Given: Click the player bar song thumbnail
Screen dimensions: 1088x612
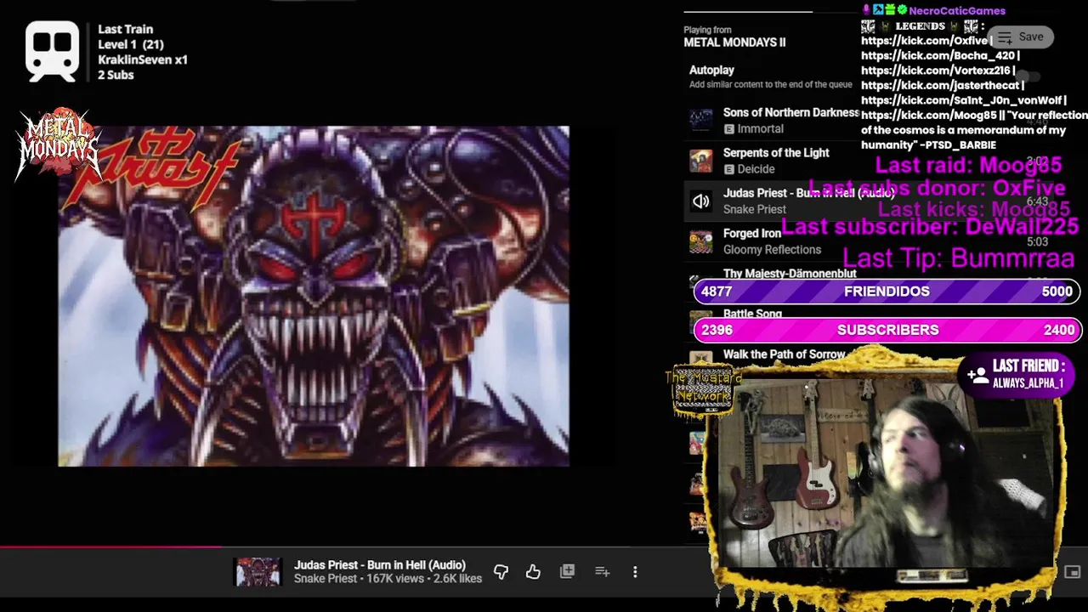Looking at the screenshot, I should [258, 572].
